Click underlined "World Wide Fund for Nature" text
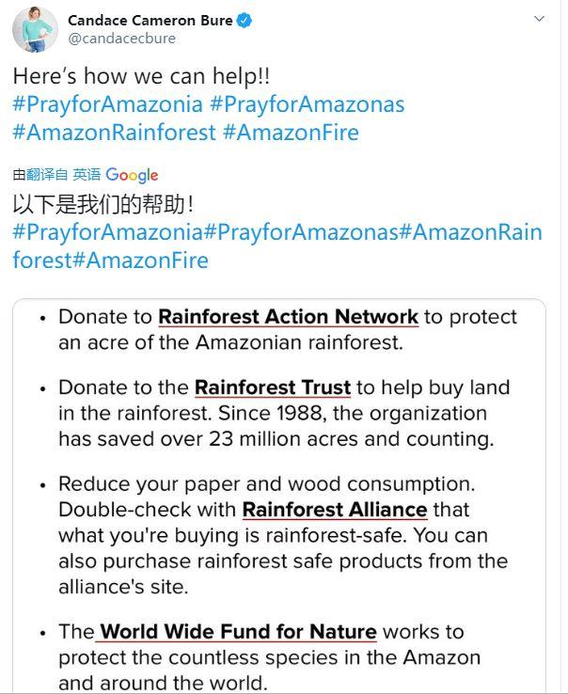This screenshot has width=568, height=694. click(x=238, y=632)
